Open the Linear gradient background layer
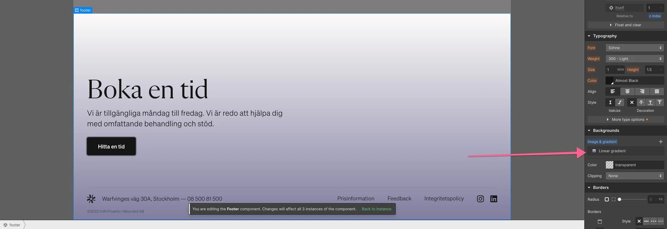This screenshot has height=229, width=667. click(626, 151)
